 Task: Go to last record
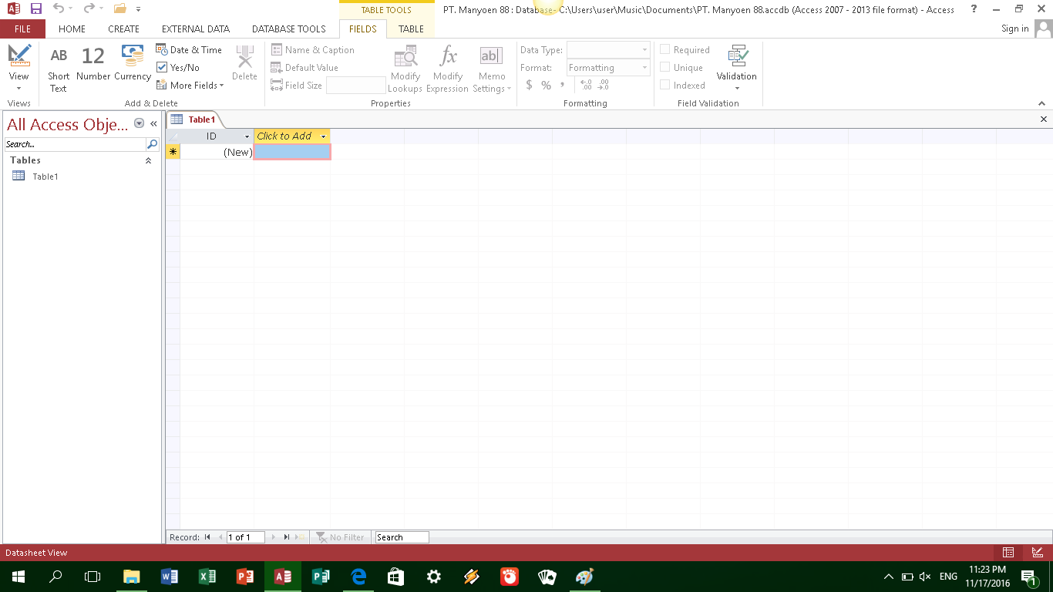point(286,537)
